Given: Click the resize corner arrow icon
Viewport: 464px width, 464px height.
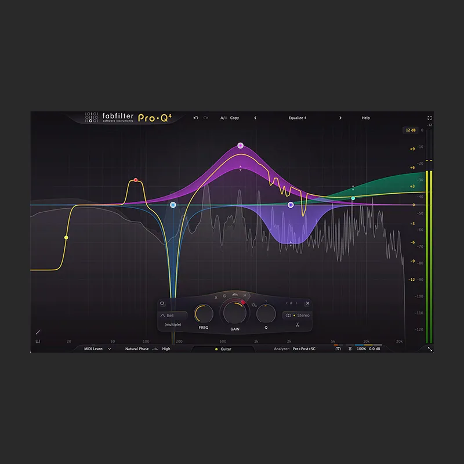Looking at the screenshot, I should (430, 349).
